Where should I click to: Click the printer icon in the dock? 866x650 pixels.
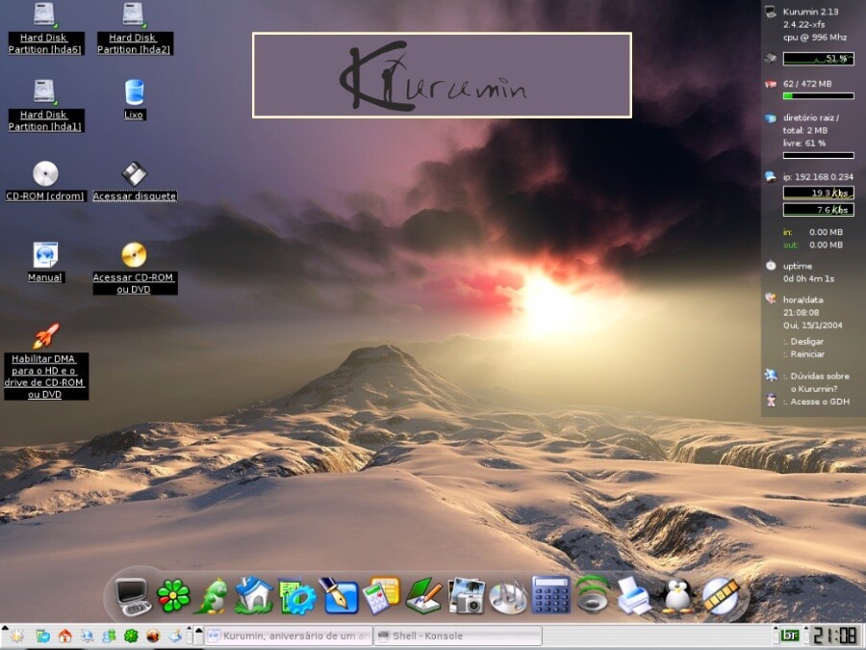634,597
